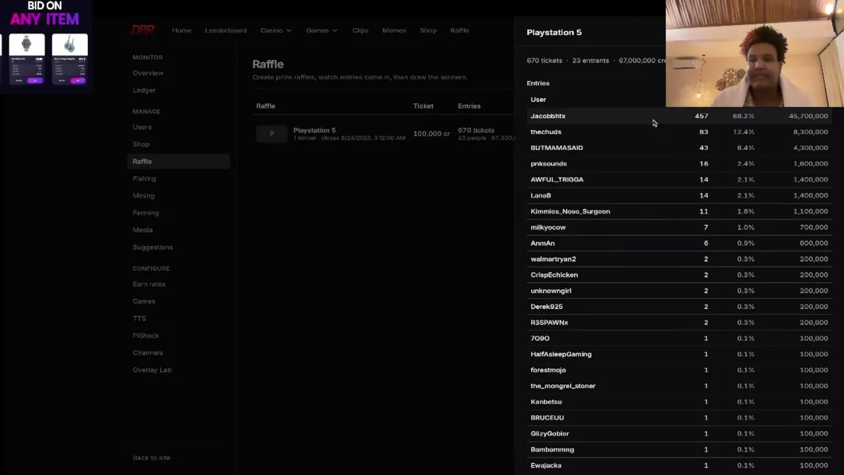Click the Bambammmg entry

(679, 449)
